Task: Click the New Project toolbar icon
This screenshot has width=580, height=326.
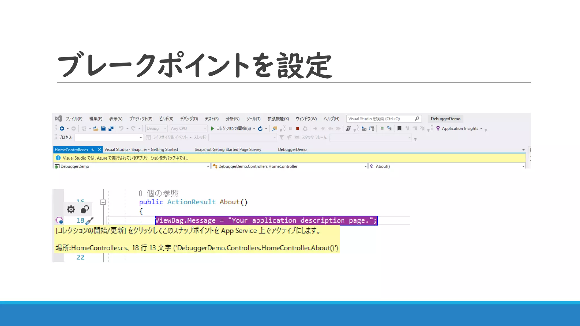Action: (x=84, y=128)
